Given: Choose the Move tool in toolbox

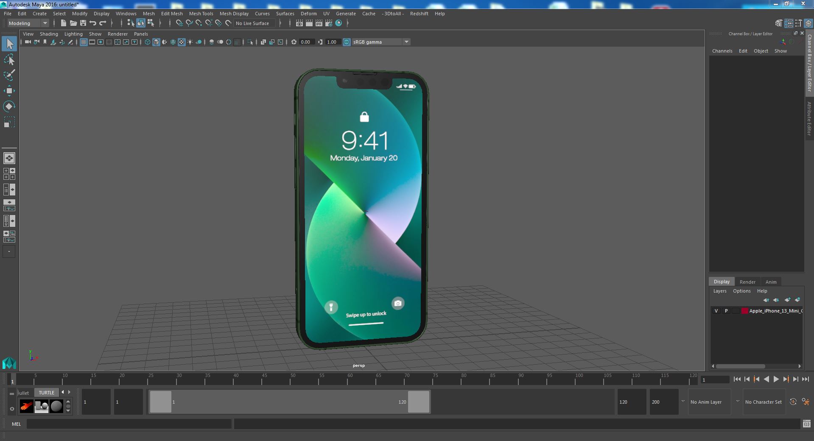Looking at the screenshot, I should pyautogui.click(x=9, y=91).
